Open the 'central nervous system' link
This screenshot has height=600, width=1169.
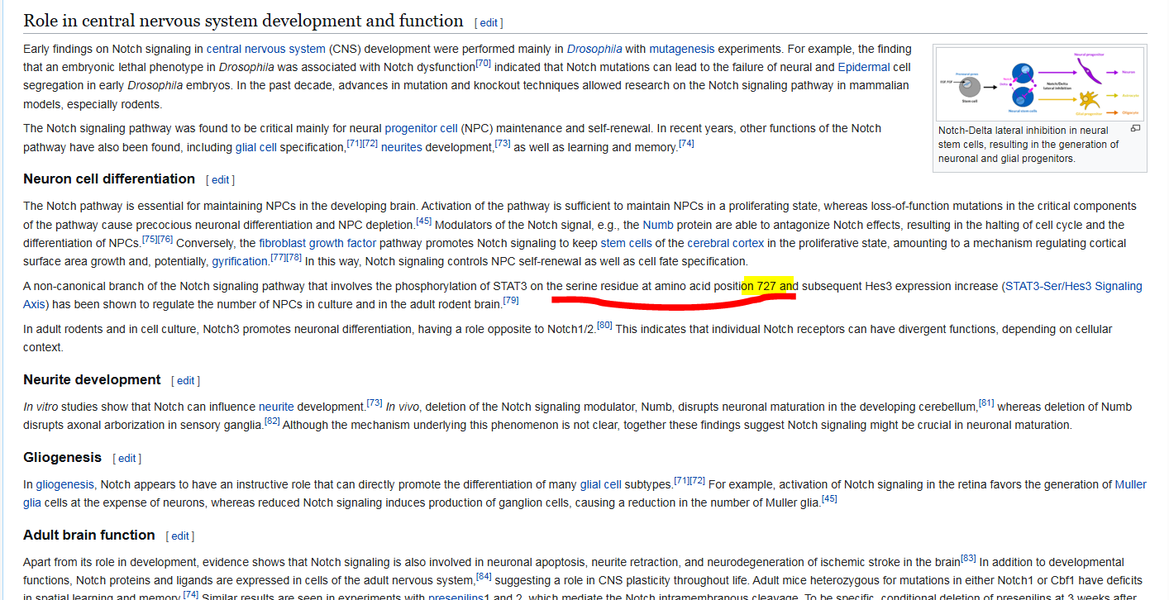click(x=266, y=49)
